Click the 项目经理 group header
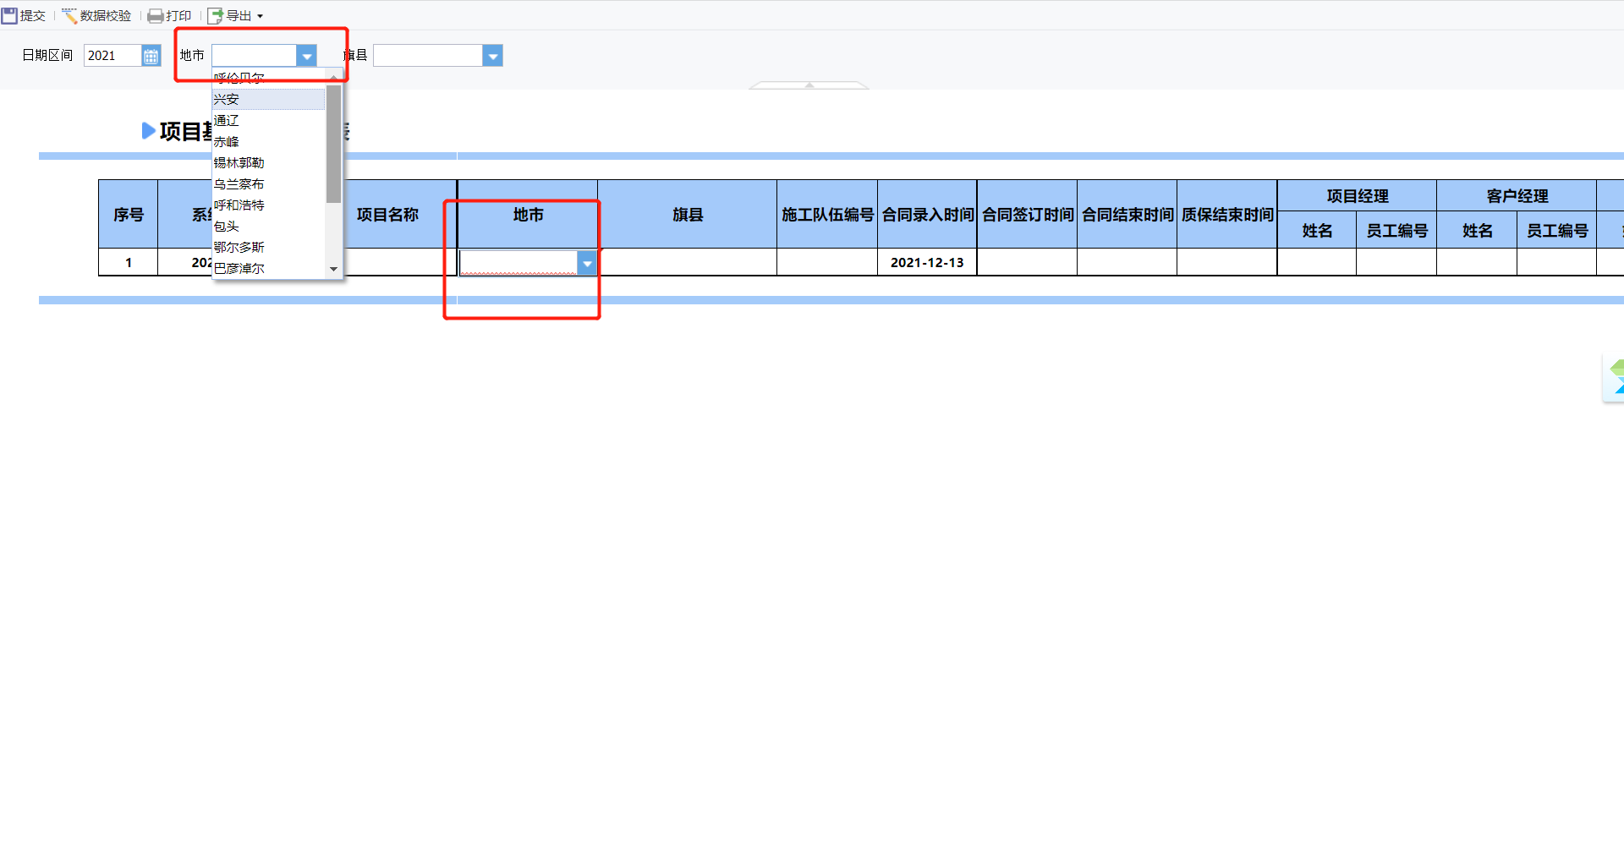Viewport: 1624px width, 864px height. [x=1358, y=196]
